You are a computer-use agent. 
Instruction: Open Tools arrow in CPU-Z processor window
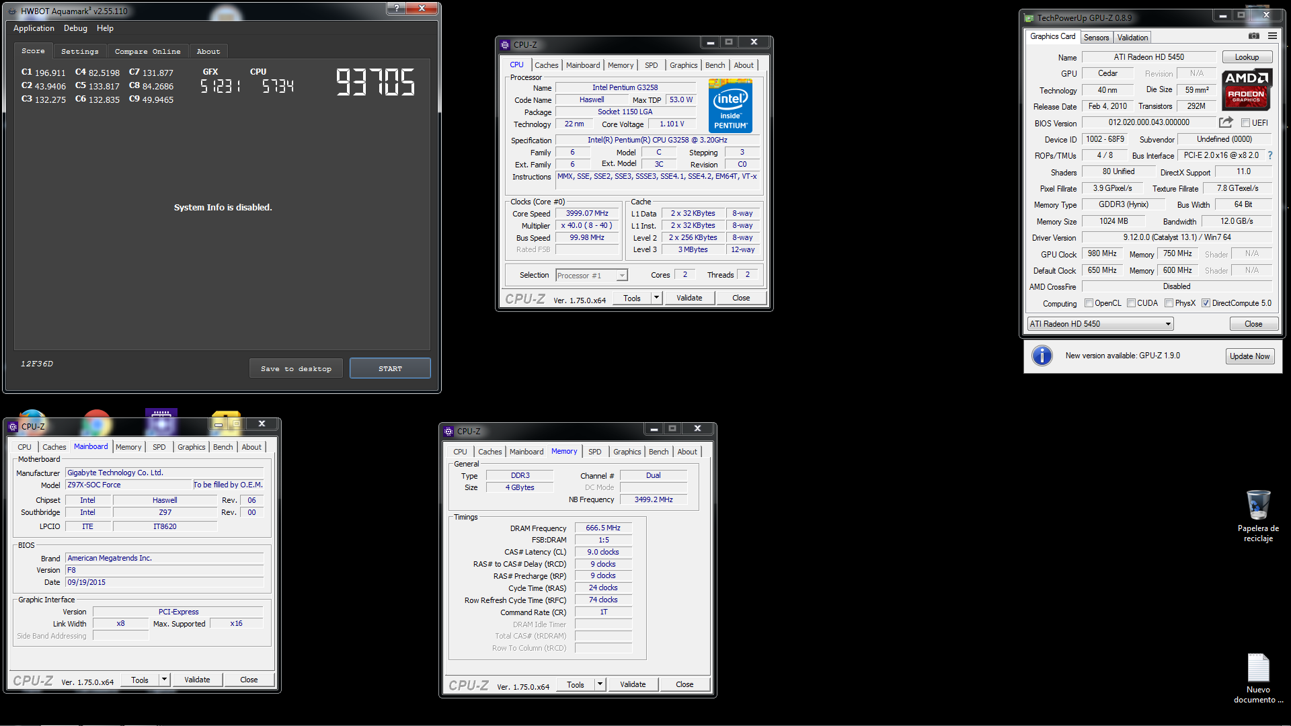[656, 298]
